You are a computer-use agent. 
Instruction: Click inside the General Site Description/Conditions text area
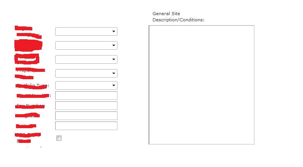pos(201,85)
